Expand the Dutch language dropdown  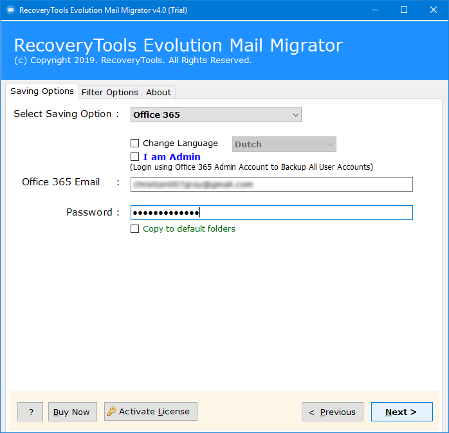tap(284, 144)
